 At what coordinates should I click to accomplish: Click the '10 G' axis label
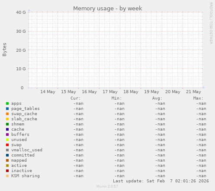(x=21, y=69)
